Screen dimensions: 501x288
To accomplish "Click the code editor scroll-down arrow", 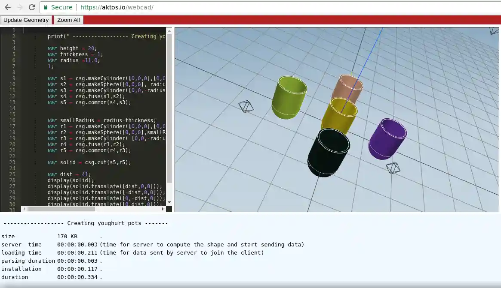I will coord(169,202).
